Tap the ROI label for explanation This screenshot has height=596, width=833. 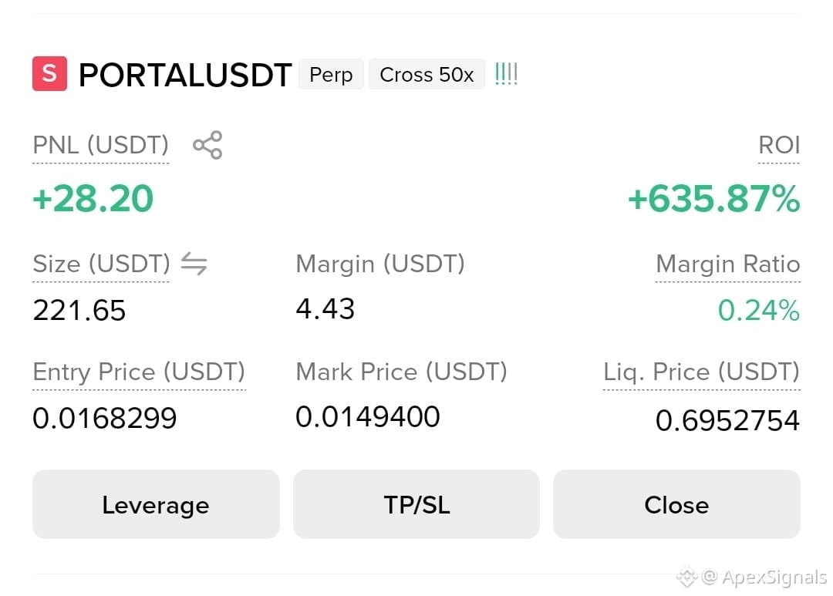pyautogui.click(x=779, y=145)
